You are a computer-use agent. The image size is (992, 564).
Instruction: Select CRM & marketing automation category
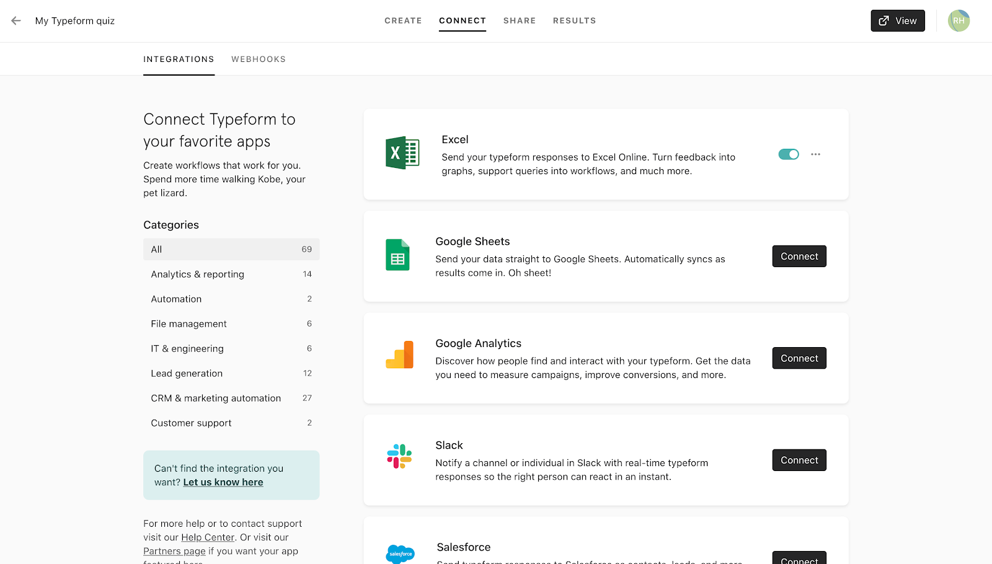tap(231, 398)
